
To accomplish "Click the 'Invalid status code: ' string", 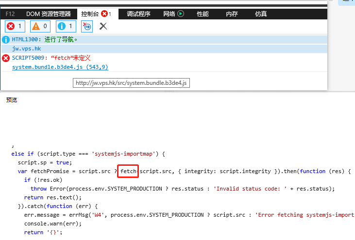I will coord(250,189).
